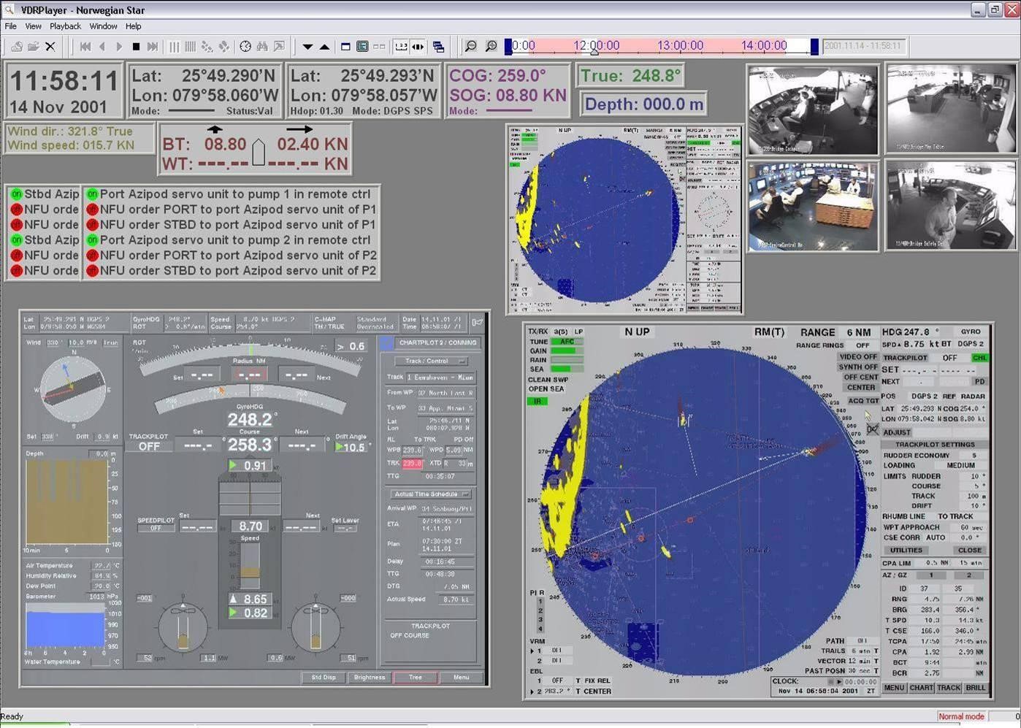Click the cascade windows icon
The image size is (1021, 728).
438,47
